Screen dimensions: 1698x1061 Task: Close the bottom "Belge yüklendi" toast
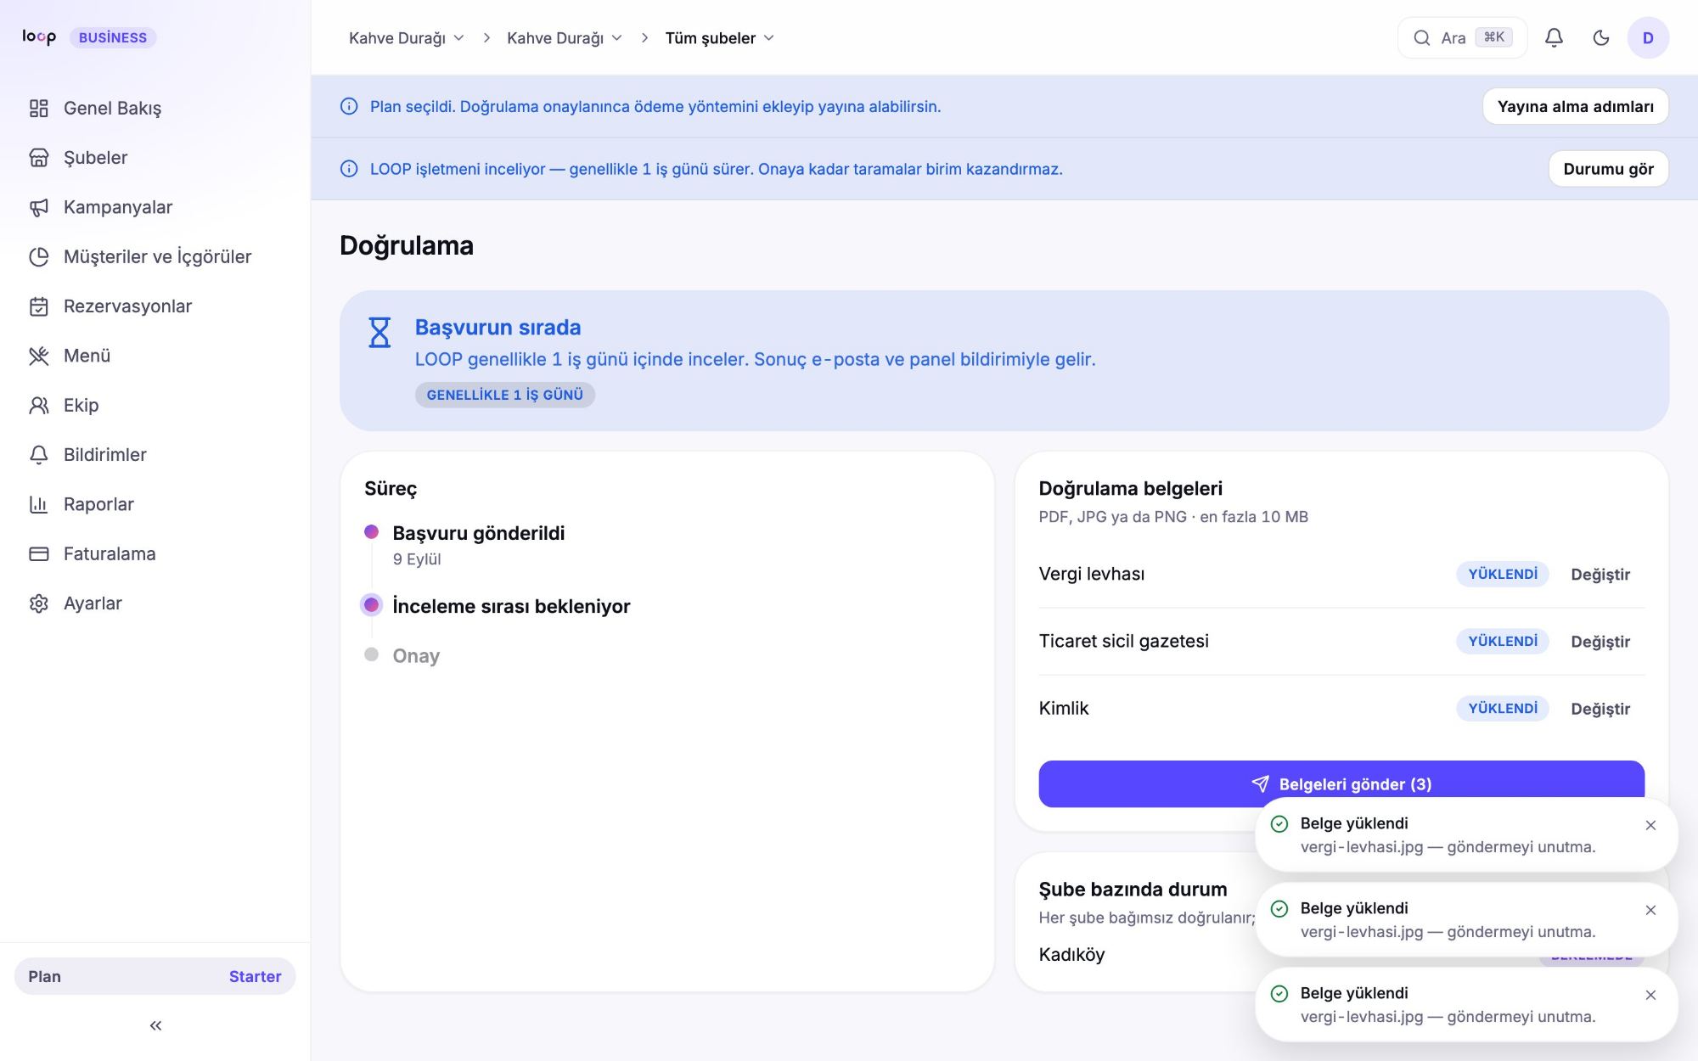1650,995
